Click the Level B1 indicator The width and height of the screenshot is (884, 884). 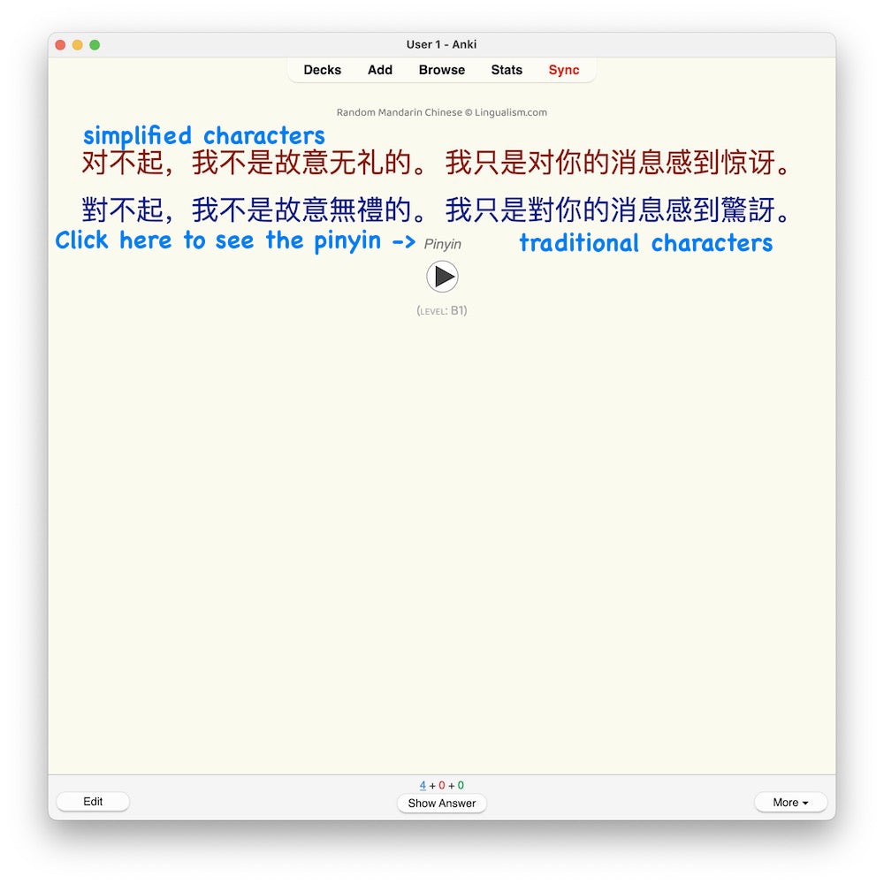442,310
